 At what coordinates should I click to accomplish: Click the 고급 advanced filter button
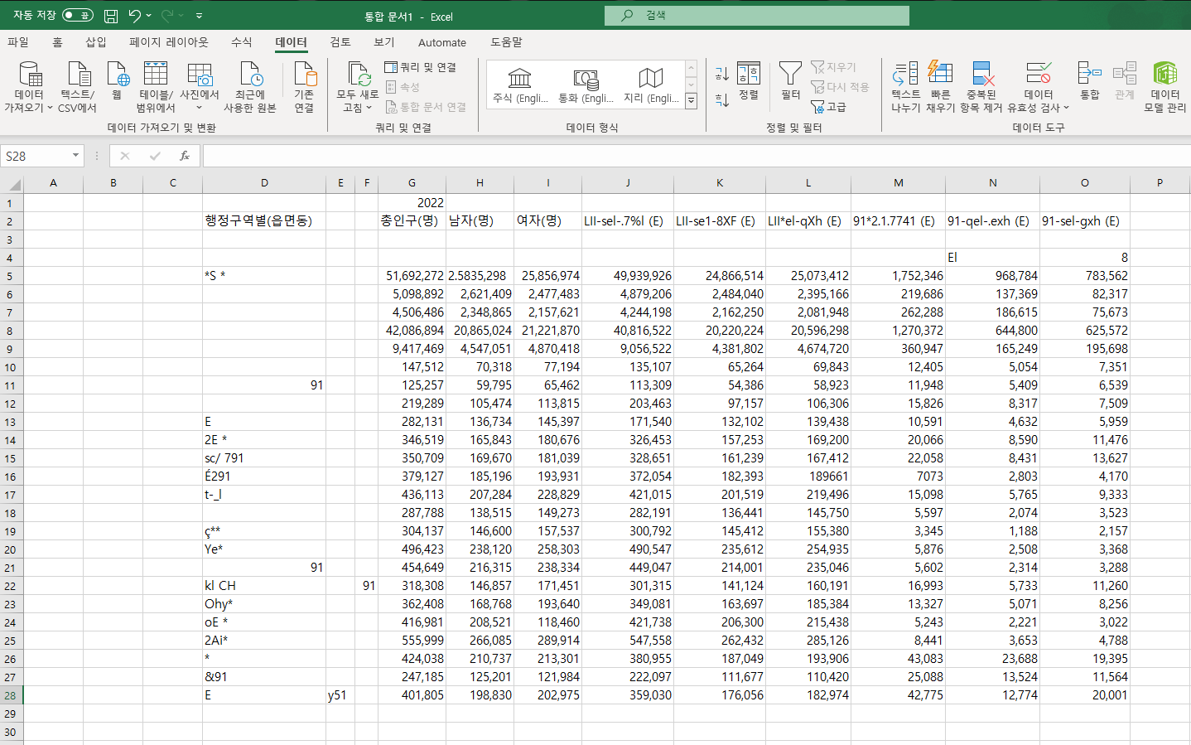(x=829, y=107)
